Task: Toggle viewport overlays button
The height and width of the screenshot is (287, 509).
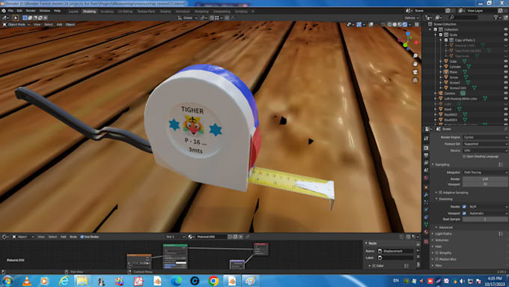Action: point(371,25)
